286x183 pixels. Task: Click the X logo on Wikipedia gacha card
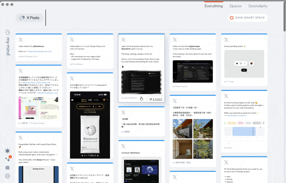click(72, 79)
